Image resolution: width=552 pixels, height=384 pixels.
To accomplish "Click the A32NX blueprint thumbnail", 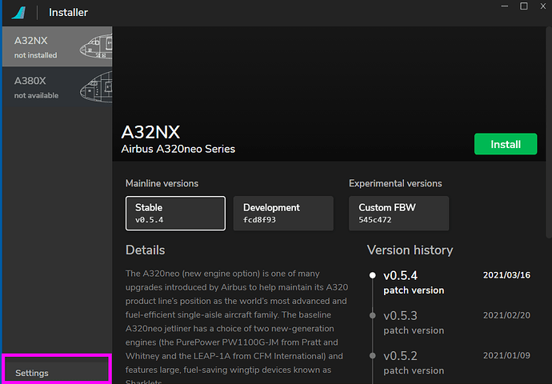I will (96, 46).
